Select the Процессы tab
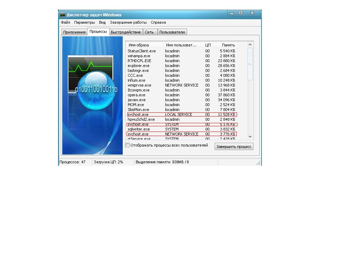Screen dimensions: 358x268 tap(98, 31)
